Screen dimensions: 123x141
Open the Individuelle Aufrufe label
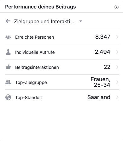35,52
